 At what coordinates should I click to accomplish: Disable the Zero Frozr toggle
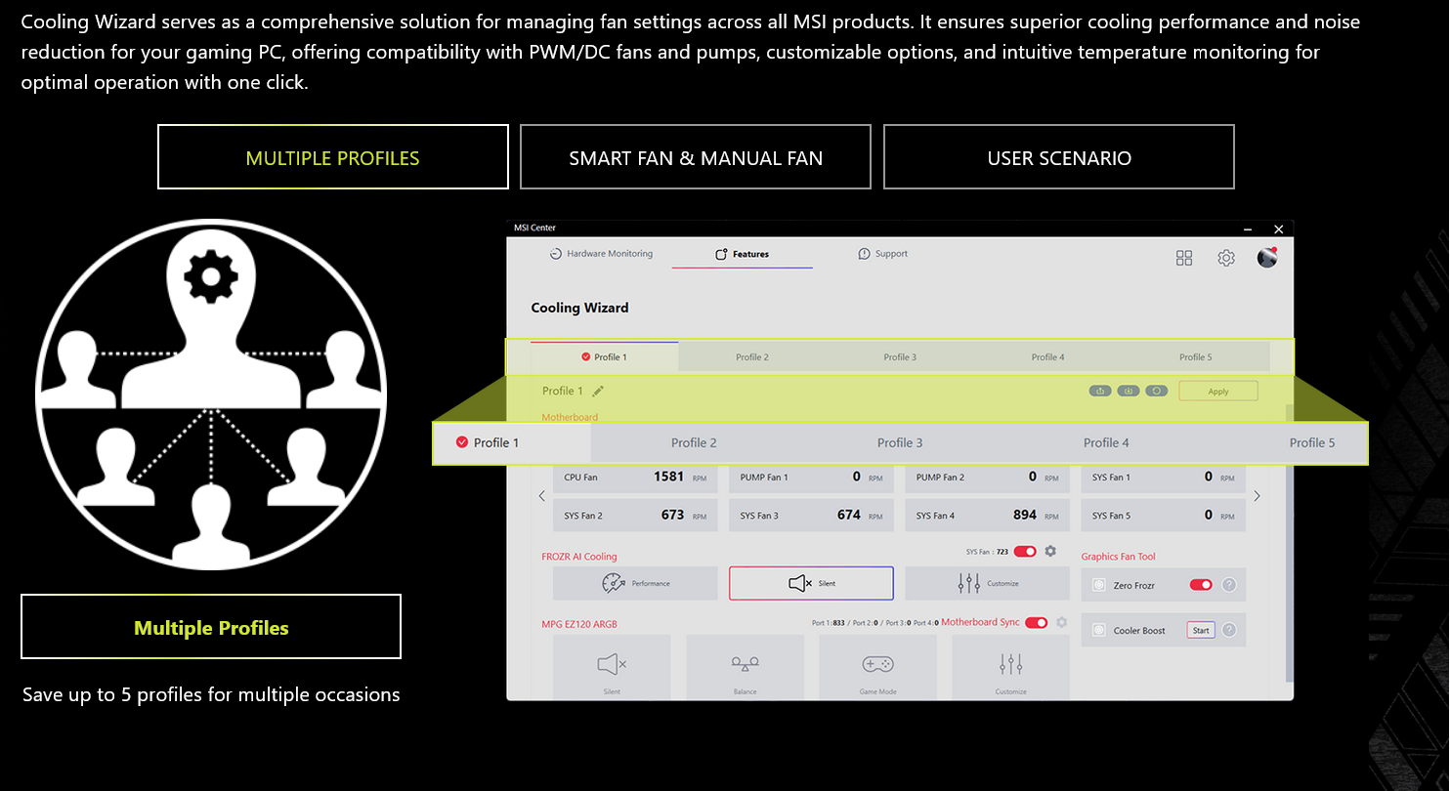coord(1200,585)
